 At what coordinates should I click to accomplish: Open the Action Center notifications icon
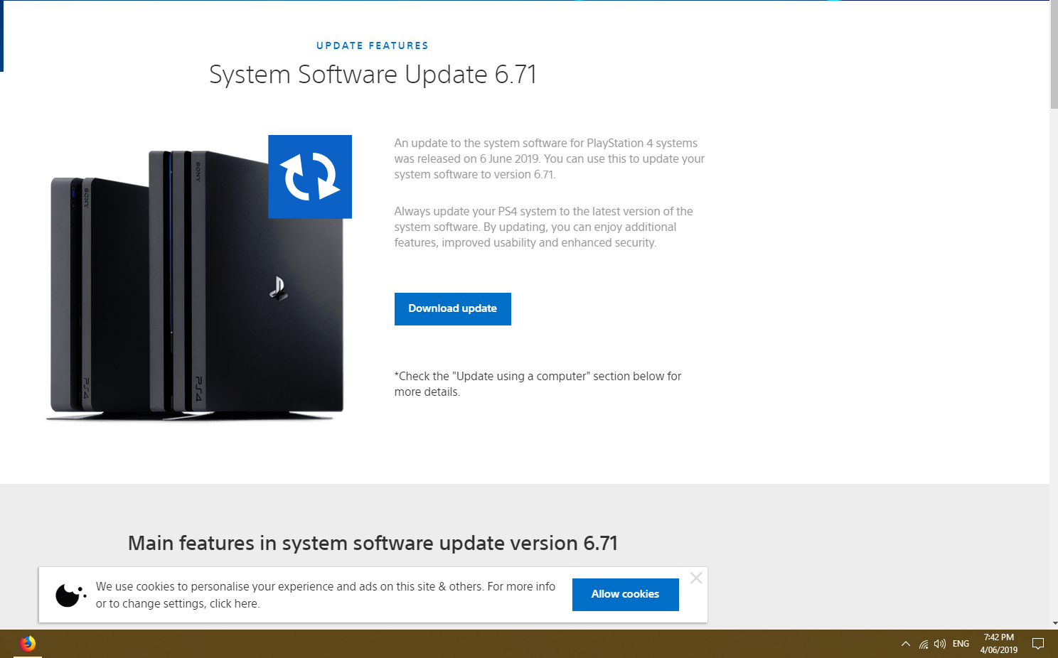coord(1038,644)
